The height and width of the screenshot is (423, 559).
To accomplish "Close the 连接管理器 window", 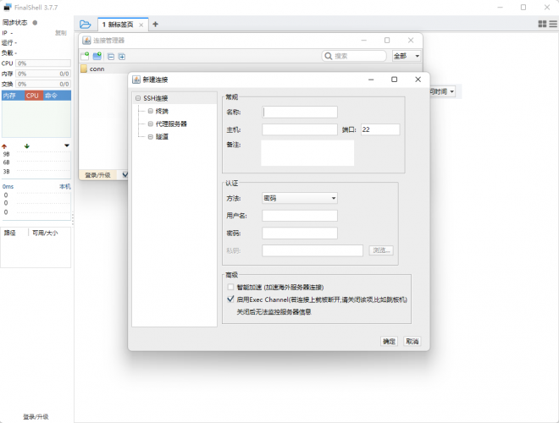I will 411,41.
